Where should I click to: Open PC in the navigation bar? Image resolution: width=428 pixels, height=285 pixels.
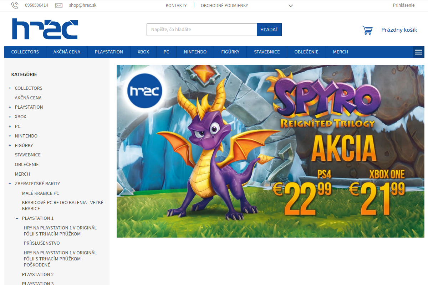pos(167,52)
